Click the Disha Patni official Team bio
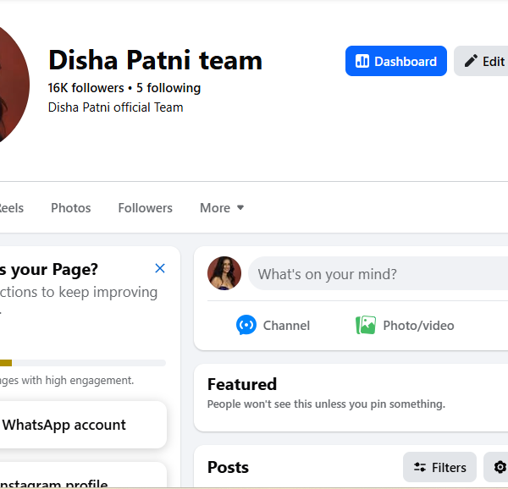 tap(115, 107)
